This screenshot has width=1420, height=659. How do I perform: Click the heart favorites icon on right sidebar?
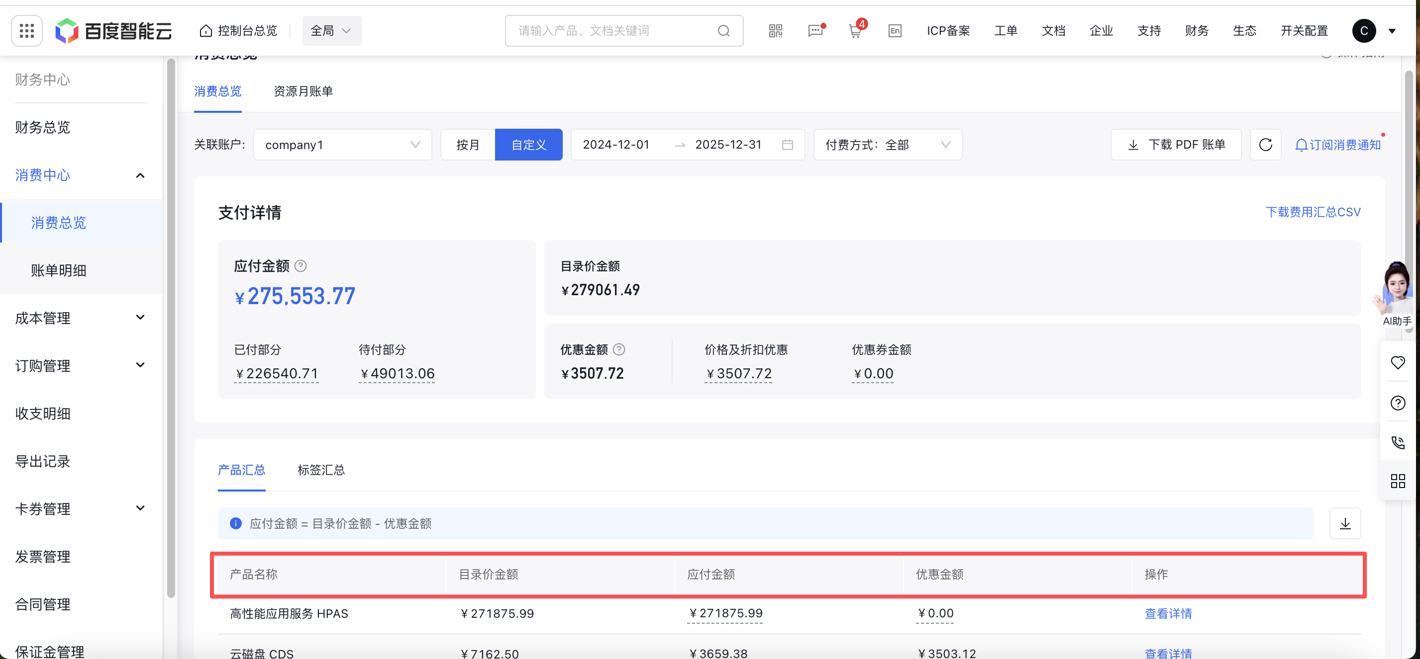[x=1398, y=362]
